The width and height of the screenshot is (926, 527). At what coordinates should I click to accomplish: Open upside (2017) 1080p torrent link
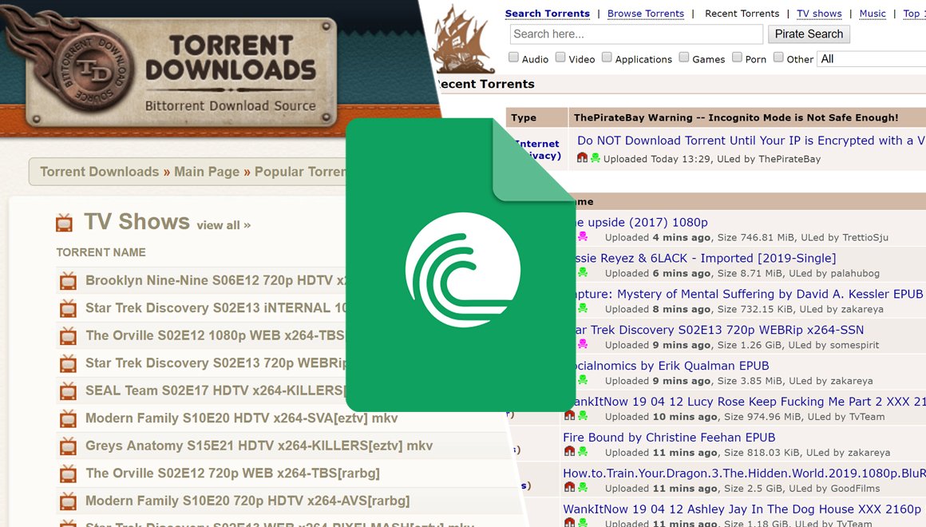[642, 222]
